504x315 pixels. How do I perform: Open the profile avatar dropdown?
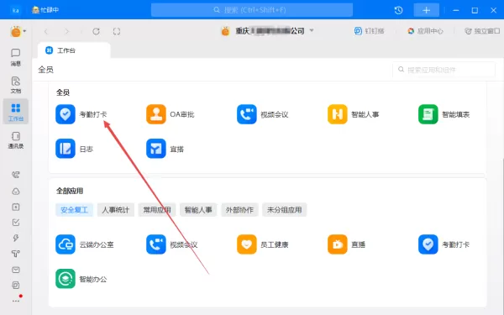tap(18, 32)
